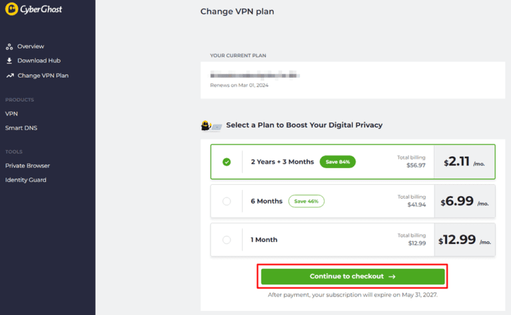
Task: Click the arrow icon on the checkout button
Action: coord(393,276)
